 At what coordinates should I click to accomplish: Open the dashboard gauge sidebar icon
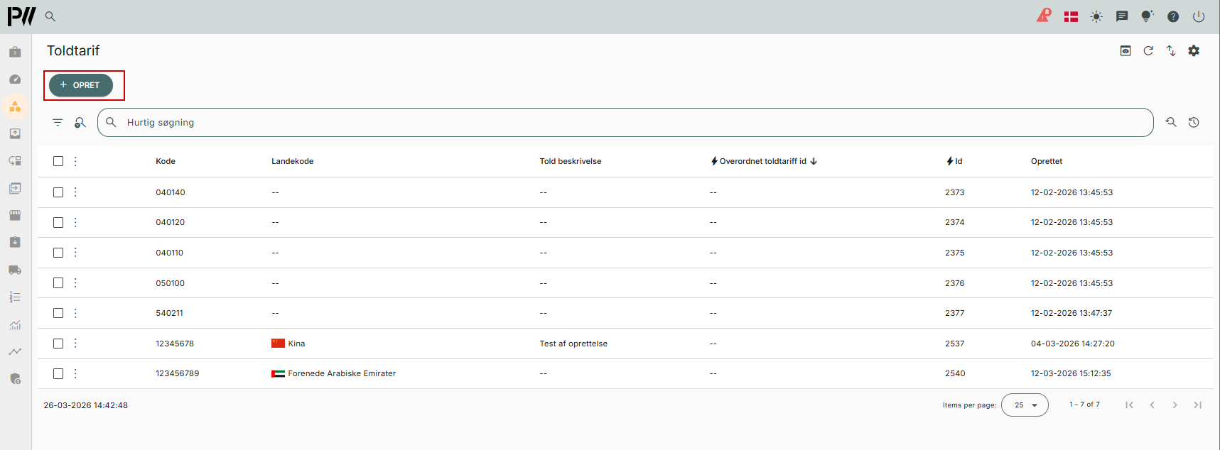15,79
